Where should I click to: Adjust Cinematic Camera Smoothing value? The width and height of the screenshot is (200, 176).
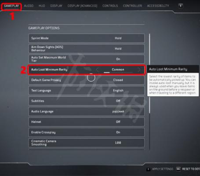coord(87,143)
